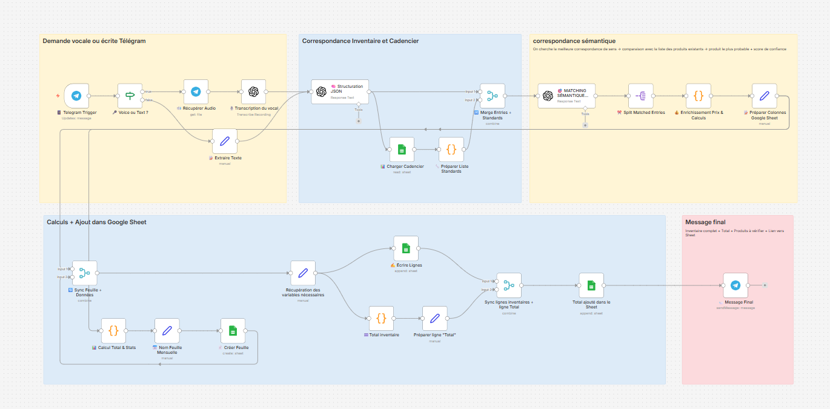Click the Tools connector under Structuration JSON

[x=359, y=121]
